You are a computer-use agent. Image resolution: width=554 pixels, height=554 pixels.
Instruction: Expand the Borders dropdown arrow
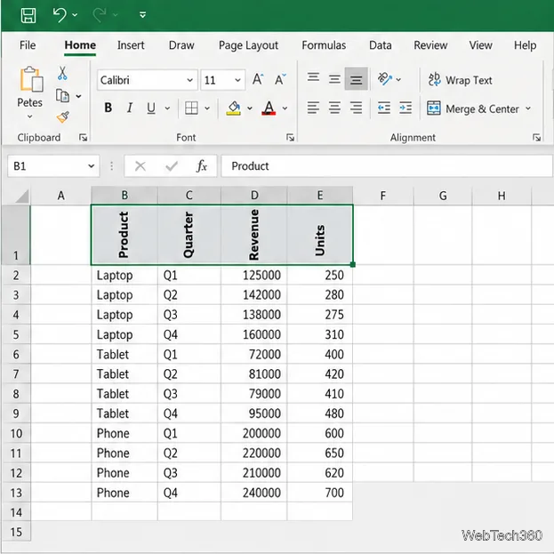click(207, 108)
